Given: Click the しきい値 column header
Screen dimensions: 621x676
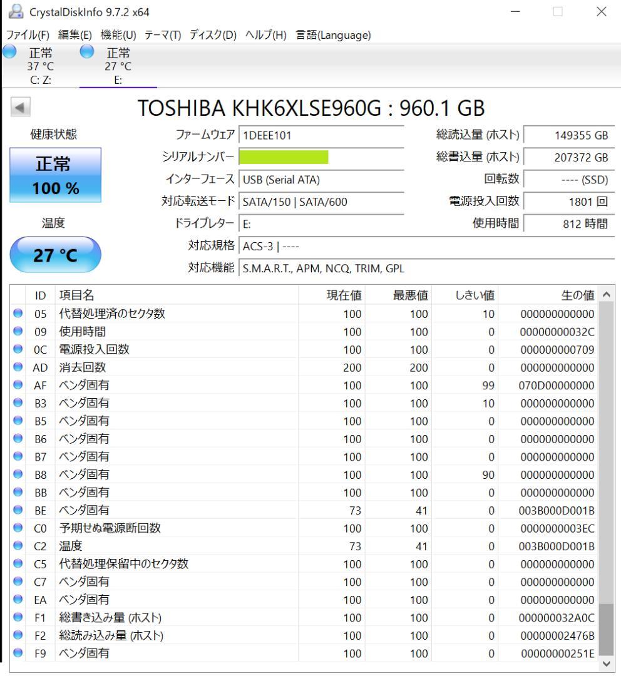Looking at the screenshot, I should tap(465, 295).
